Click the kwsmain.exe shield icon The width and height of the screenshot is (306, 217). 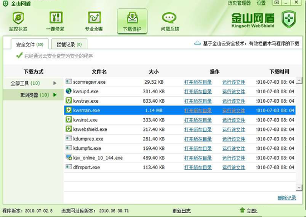(x=68, y=110)
